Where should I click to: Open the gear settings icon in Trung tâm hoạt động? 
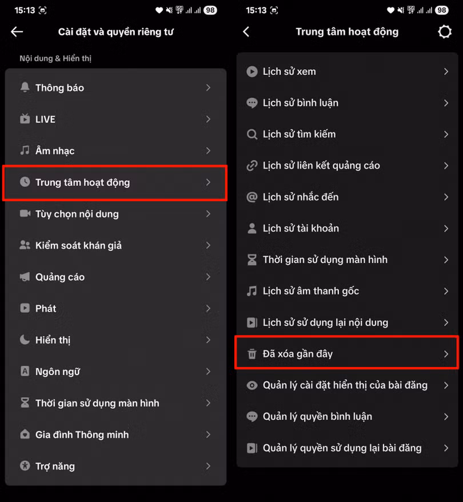445,31
